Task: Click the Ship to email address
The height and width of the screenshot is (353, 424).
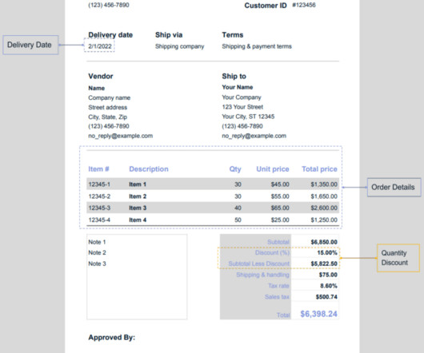Action: (254, 136)
